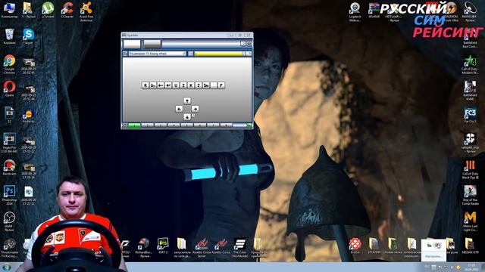Open Vegas Pro desktop shortcut
485x272 pixels.
9,143
